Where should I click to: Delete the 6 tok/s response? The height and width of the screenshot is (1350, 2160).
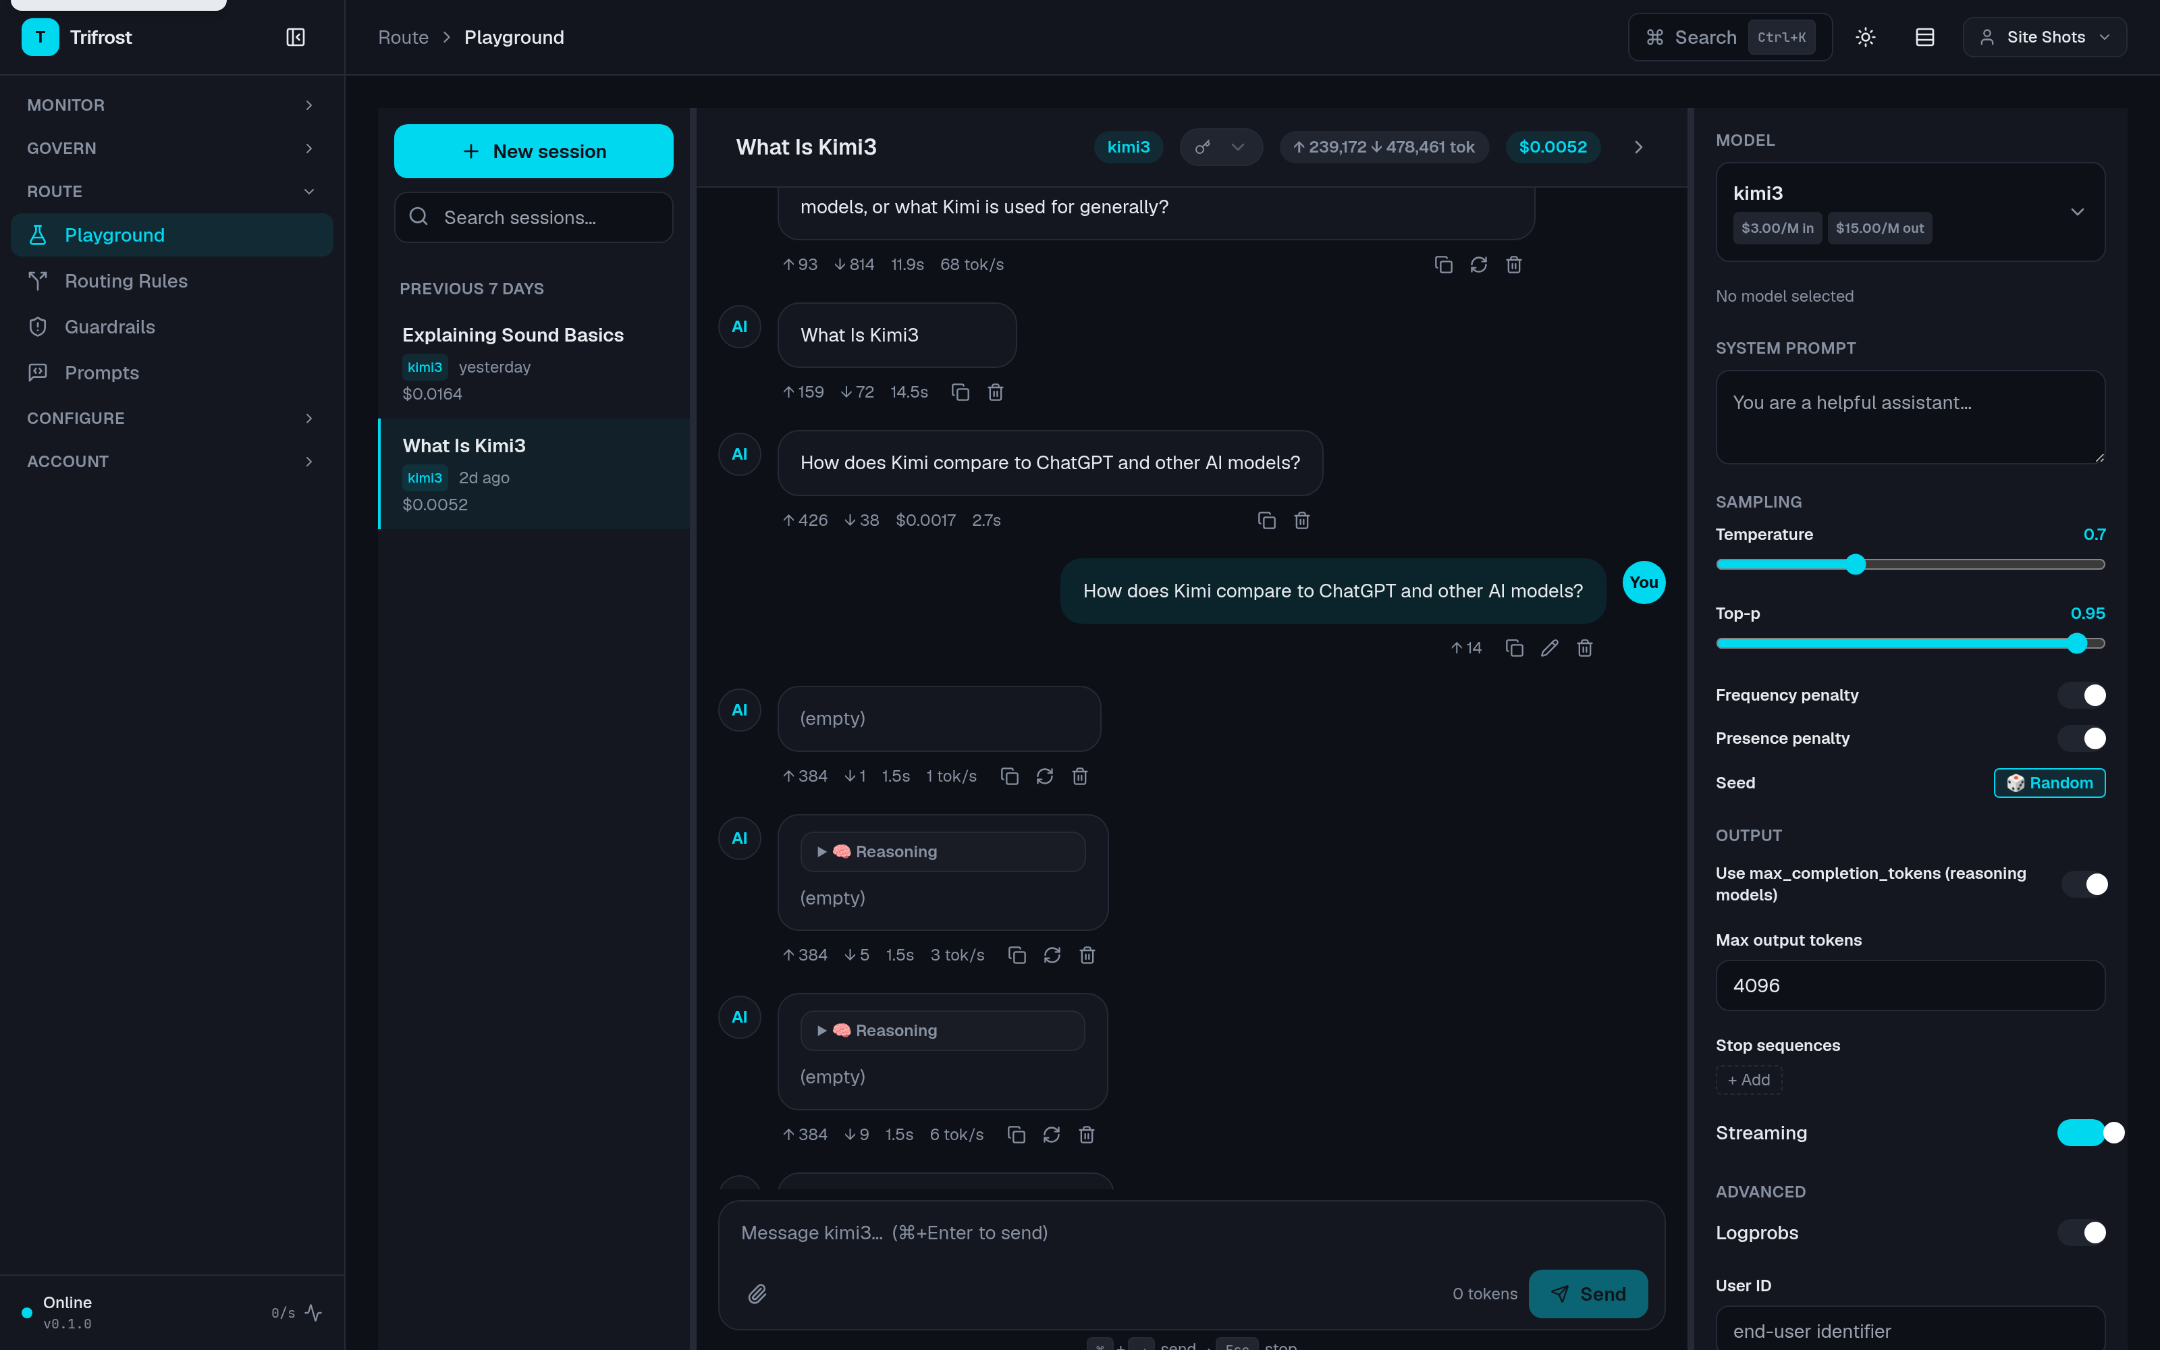coord(1086,1134)
